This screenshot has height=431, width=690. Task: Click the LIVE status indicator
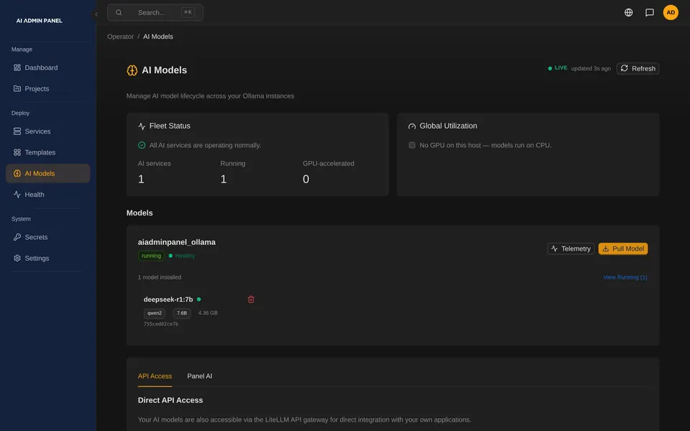click(558, 68)
